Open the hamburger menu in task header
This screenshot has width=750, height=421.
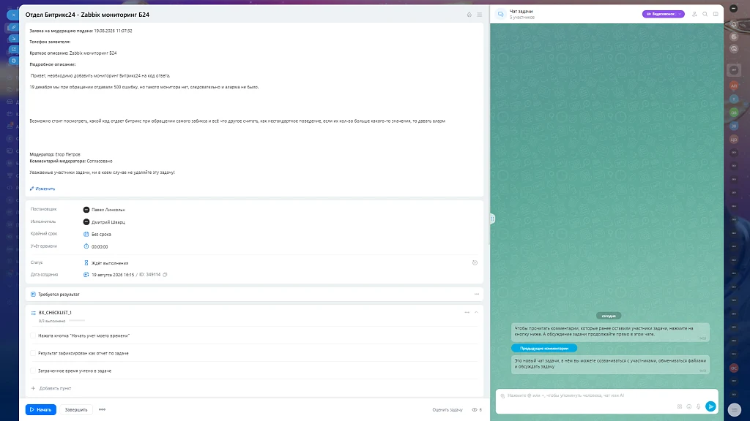(x=479, y=15)
